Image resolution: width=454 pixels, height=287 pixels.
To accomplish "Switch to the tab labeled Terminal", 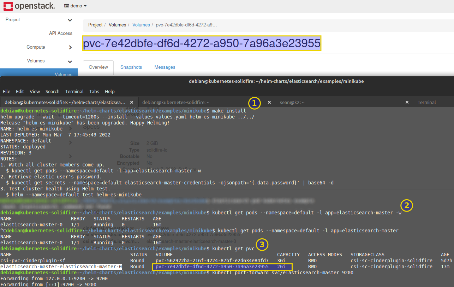I will coord(426,103).
